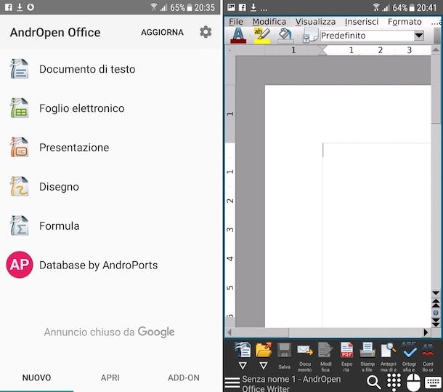Open the hamburger menu next to the document title
The height and width of the screenshot is (392, 443).
(232, 383)
